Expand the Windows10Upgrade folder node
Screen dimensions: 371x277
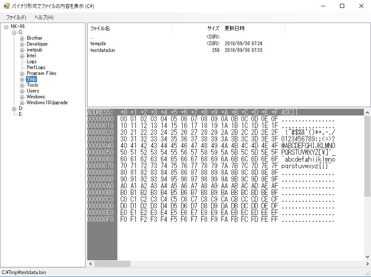22,103
